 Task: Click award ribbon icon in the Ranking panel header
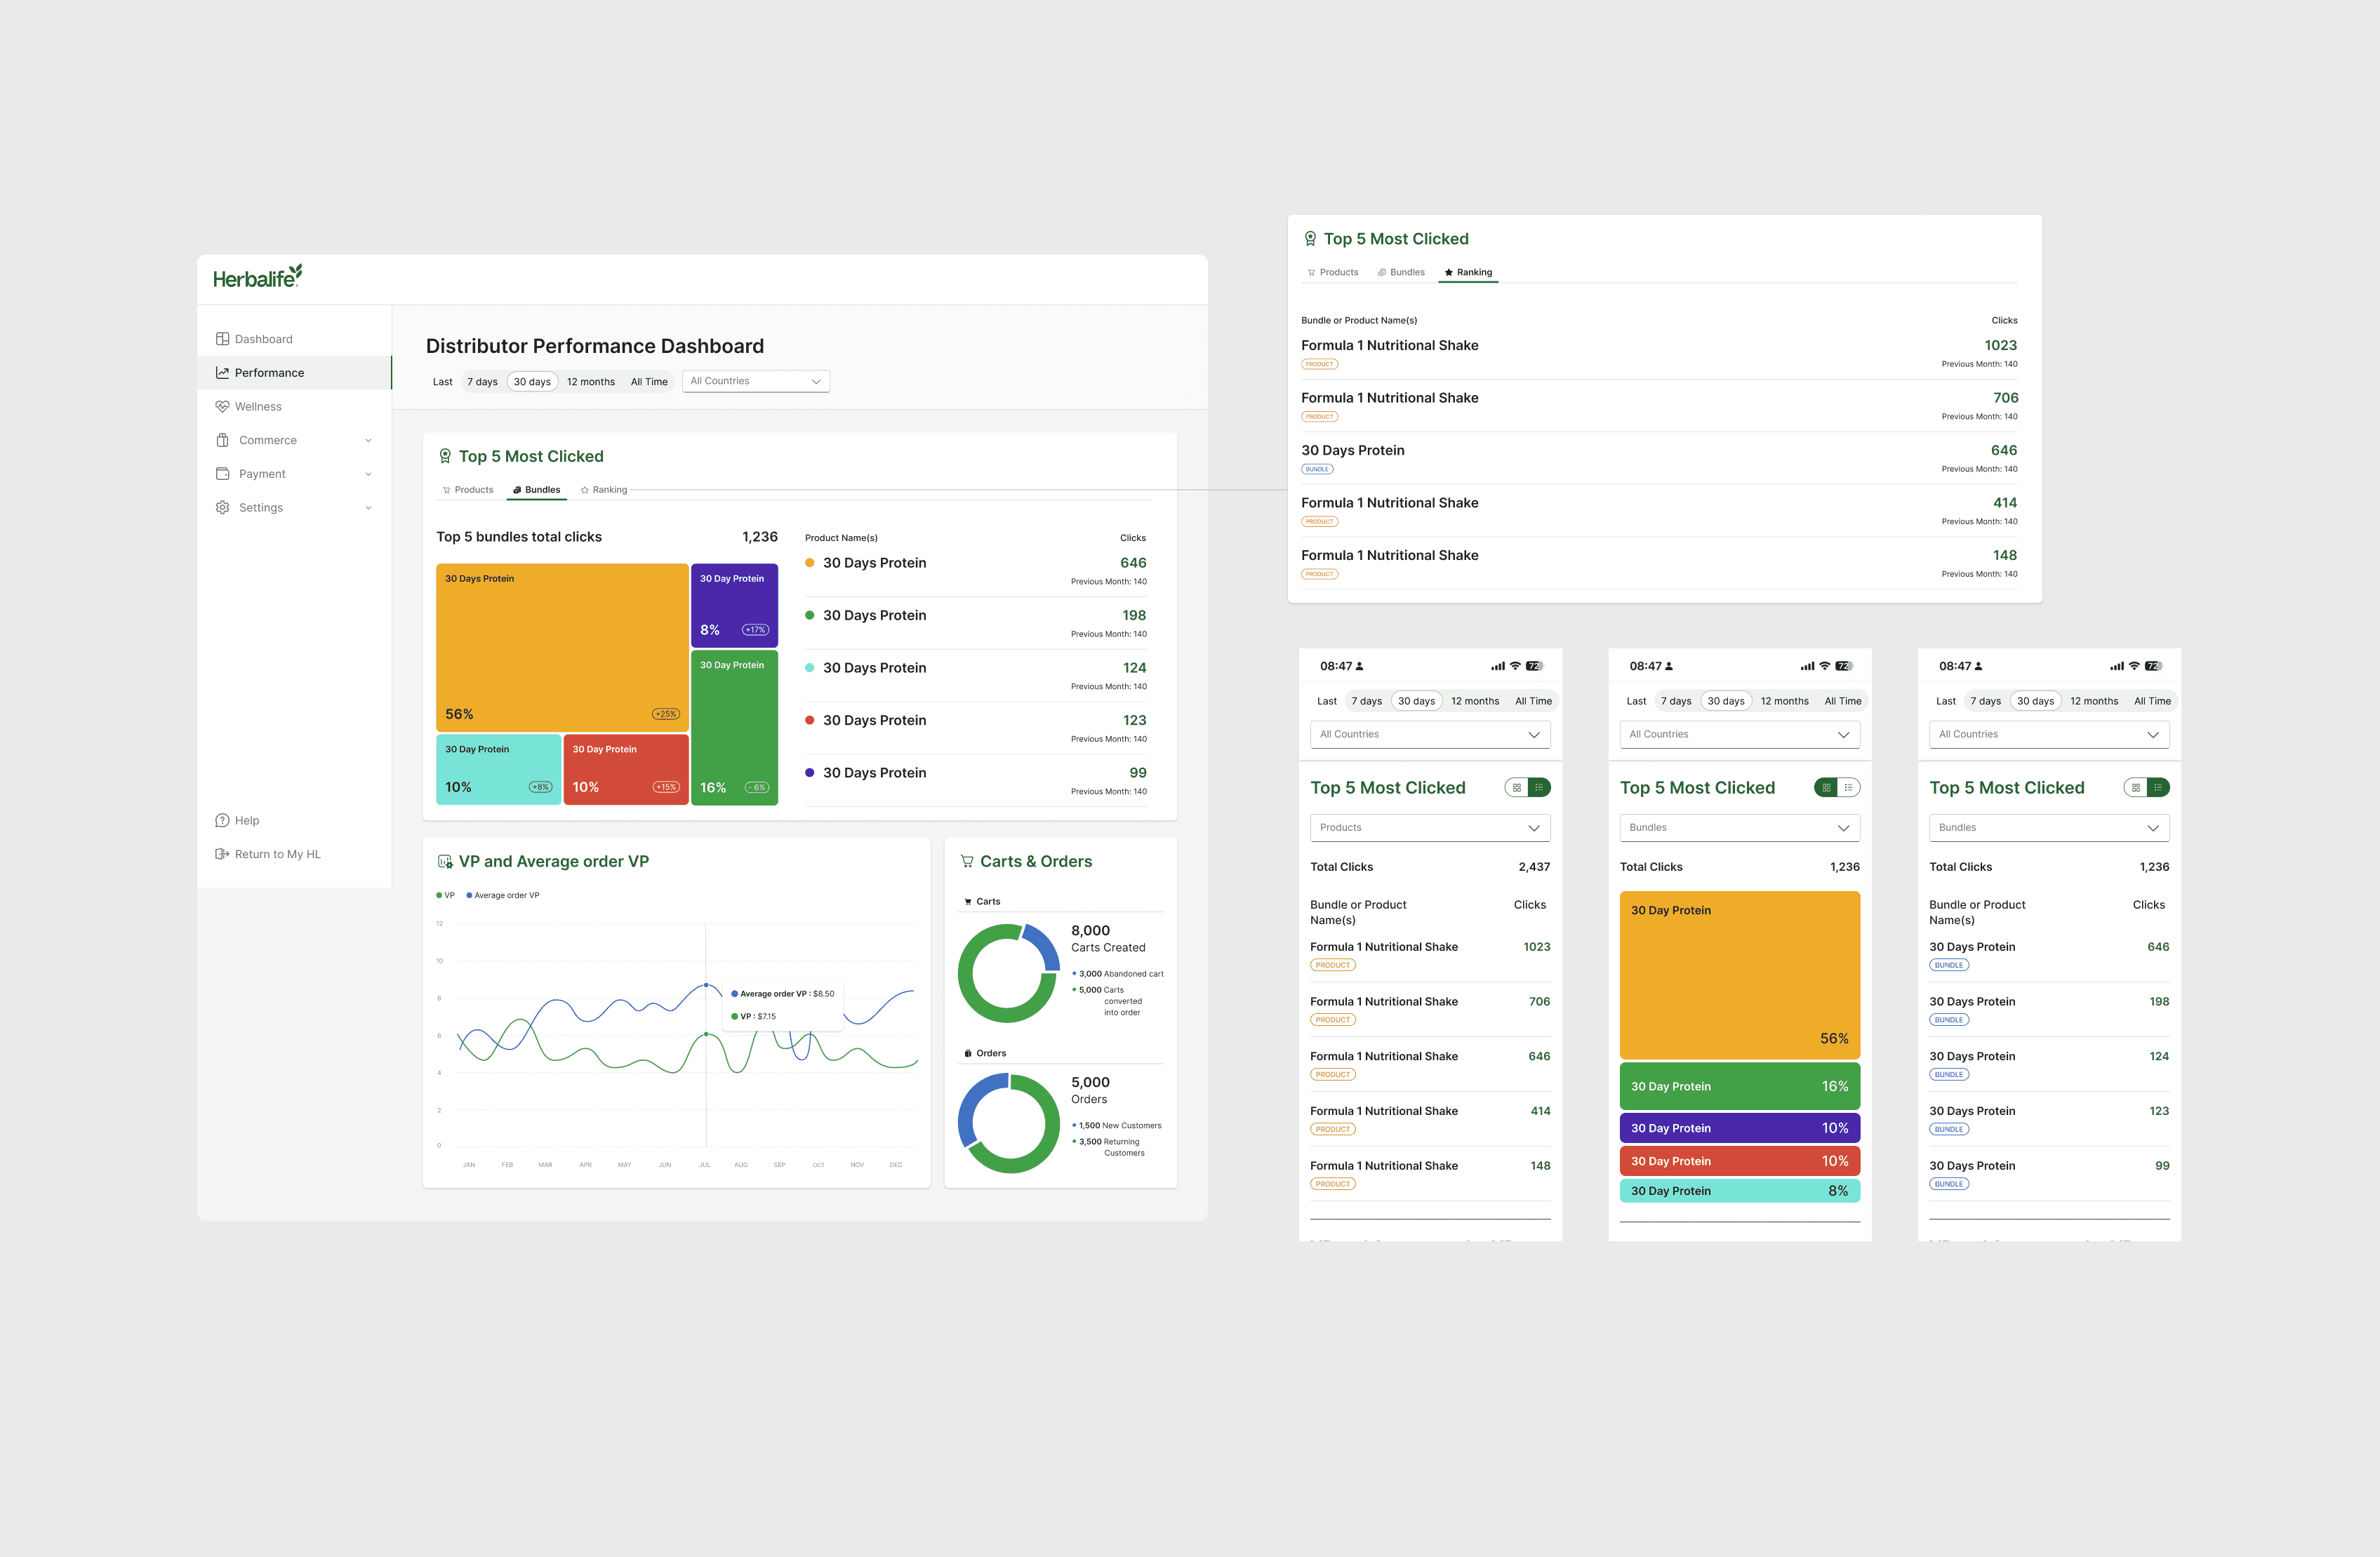tap(1310, 239)
